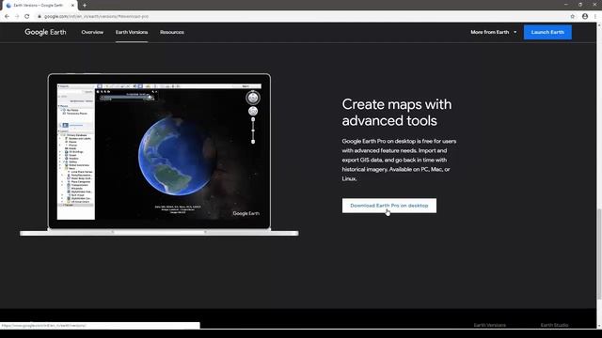
Task: Click the Create maps with advanced tools heading
Action: point(397,113)
